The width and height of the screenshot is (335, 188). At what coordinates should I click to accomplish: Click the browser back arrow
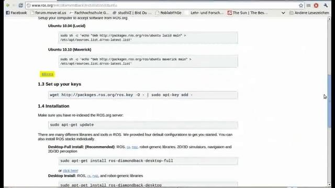8,5
